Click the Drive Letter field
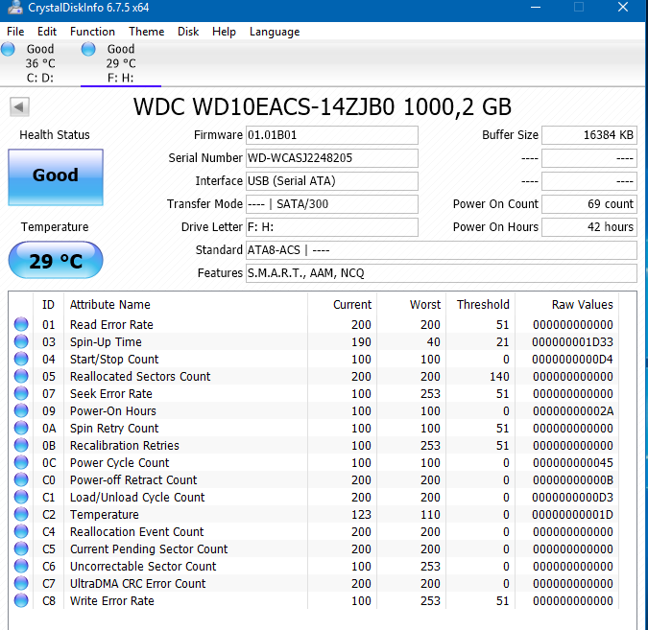The width and height of the screenshot is (648, 630). (332, 227)
